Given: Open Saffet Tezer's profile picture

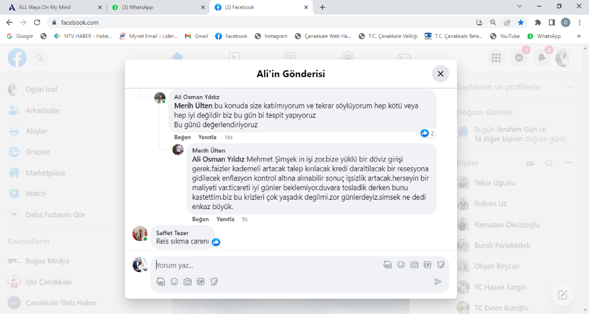Looking at the screenshot, I should click(140, 233).
